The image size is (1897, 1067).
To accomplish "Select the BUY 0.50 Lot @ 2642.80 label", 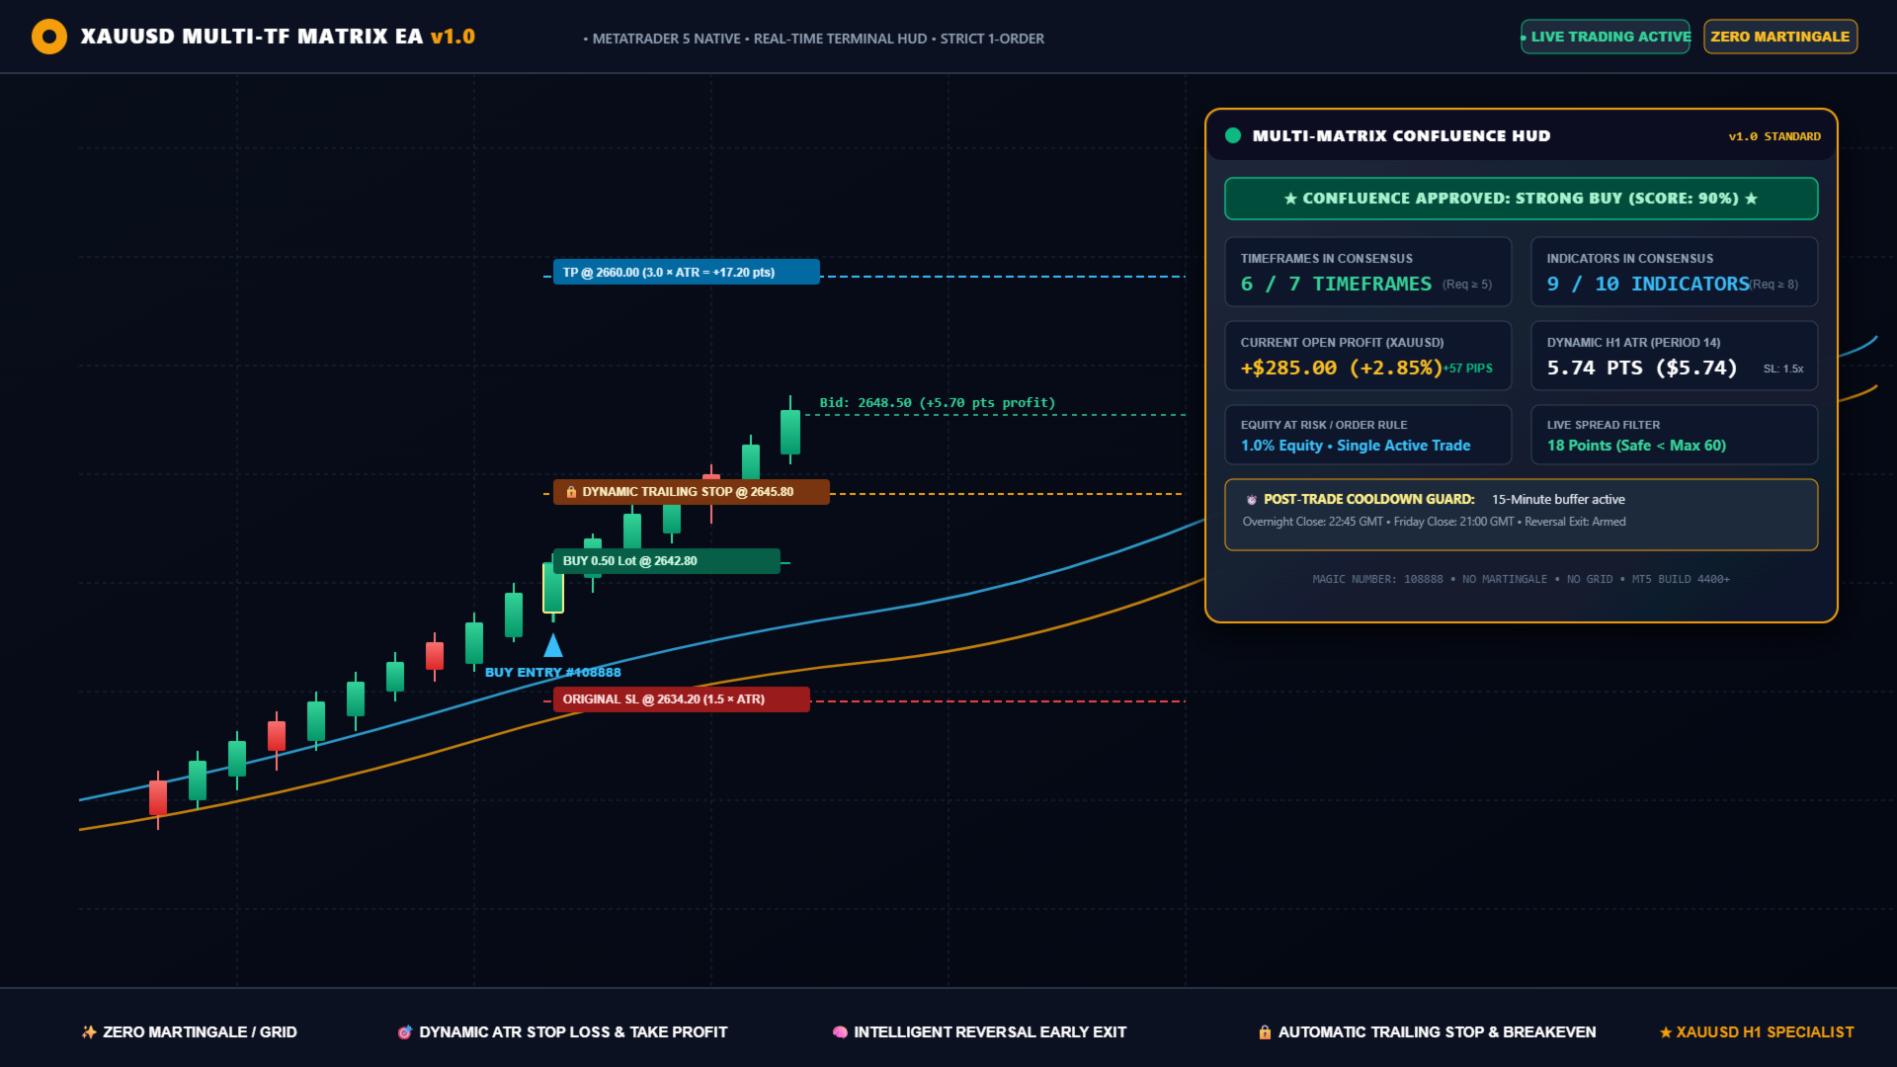I will [x=667, y=561].
